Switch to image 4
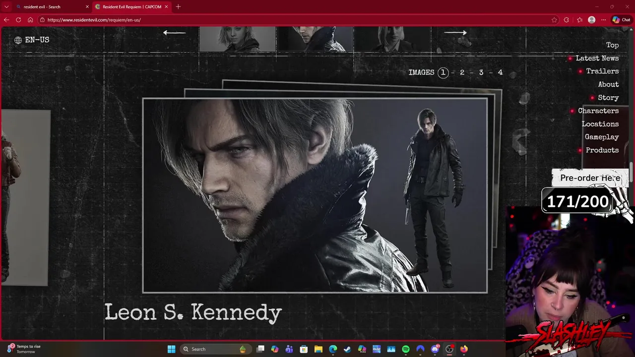 [x=500, y=72]
